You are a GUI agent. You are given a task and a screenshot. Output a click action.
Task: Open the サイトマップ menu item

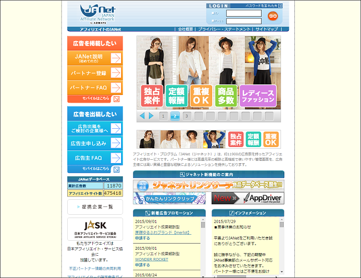pyautogui.click(x=267, y=29)
